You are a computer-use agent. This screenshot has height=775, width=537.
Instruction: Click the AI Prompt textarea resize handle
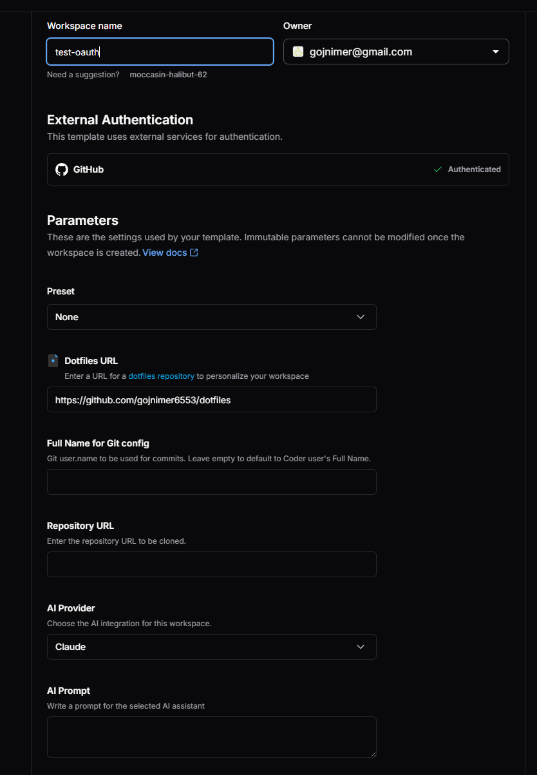point(372,753)
